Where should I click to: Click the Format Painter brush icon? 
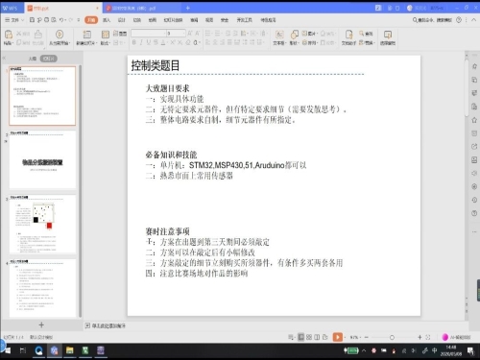point(38,34)
